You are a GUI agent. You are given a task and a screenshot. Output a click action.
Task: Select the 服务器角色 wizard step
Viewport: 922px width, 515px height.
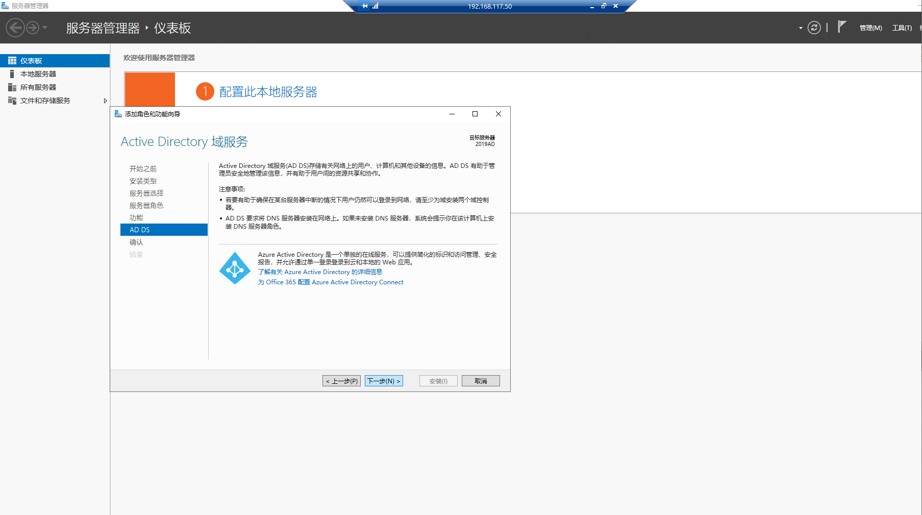(146, 206)
